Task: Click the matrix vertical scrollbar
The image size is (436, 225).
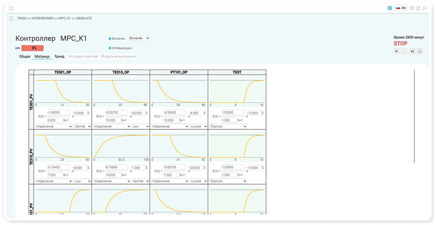Action: click(414, 116)
